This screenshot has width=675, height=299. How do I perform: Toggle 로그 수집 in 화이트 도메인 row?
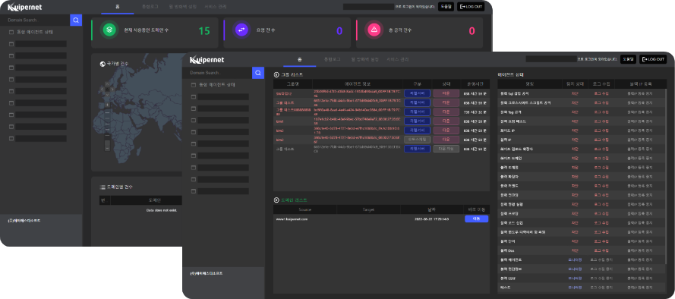click(601, 159)
